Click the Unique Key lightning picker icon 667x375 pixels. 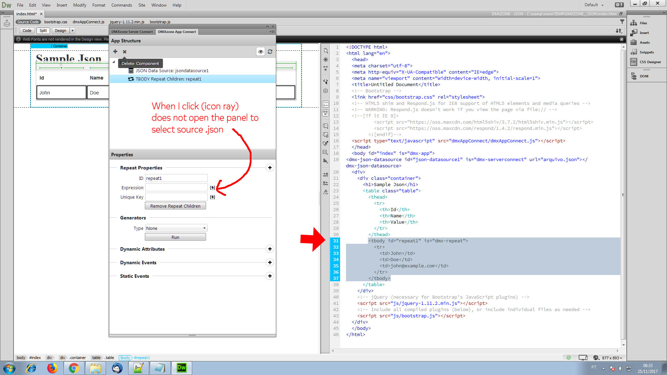212,197
